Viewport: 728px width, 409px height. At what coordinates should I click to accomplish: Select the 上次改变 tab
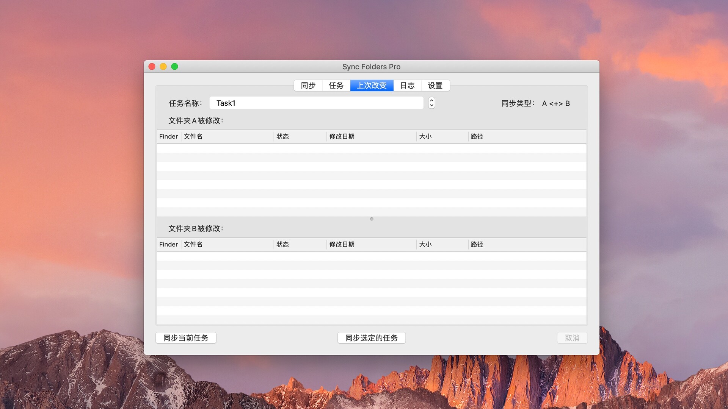372,86
